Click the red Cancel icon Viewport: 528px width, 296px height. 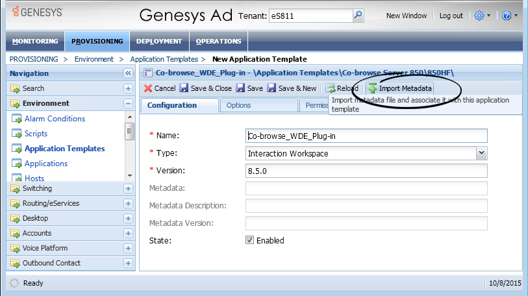(x=148, y=88)
